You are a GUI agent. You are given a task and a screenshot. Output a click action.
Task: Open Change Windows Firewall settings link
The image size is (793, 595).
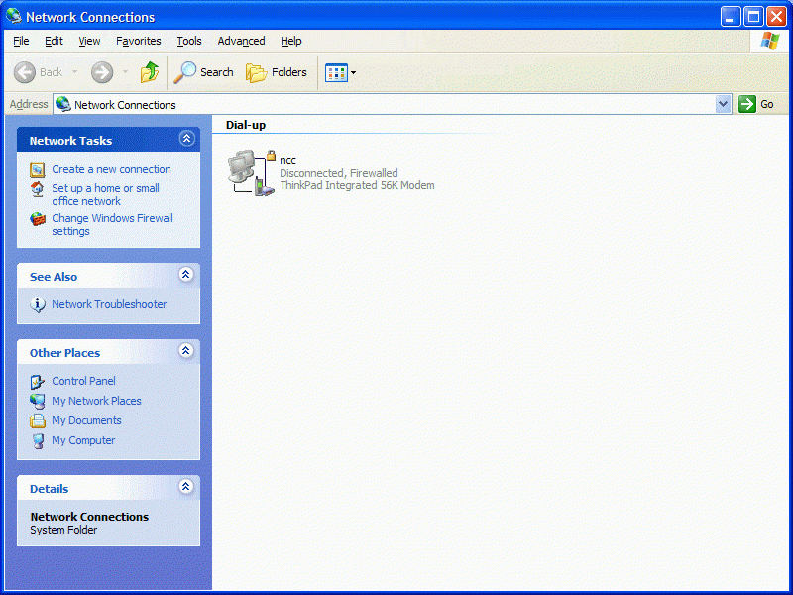pyautogui.click(x=112, y=225)
